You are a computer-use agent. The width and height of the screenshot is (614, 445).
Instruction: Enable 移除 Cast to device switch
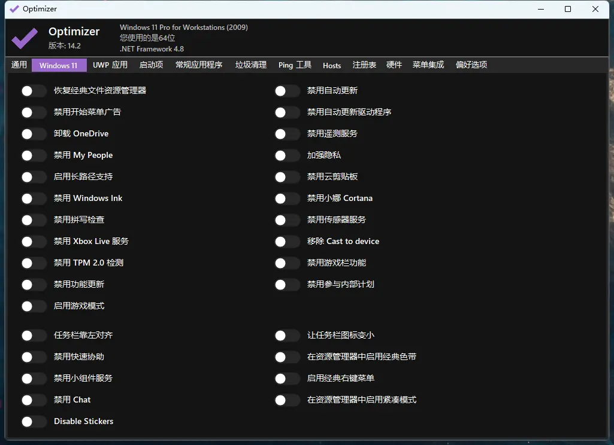click(288, 242)
